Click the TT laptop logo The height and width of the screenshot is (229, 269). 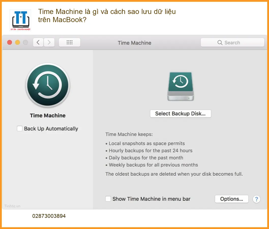click(x=20, y=20)
